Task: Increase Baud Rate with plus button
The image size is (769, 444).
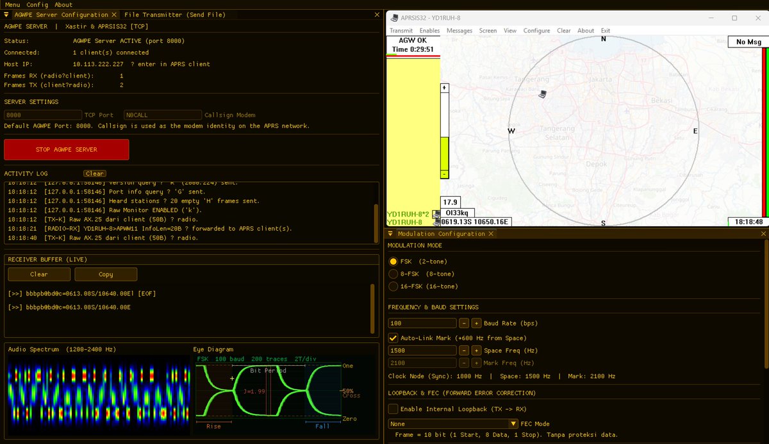Action: (476, 324)
